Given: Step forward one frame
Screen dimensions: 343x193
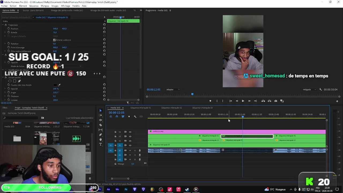Looking at the screenshot, I should (x=249, y=101).
